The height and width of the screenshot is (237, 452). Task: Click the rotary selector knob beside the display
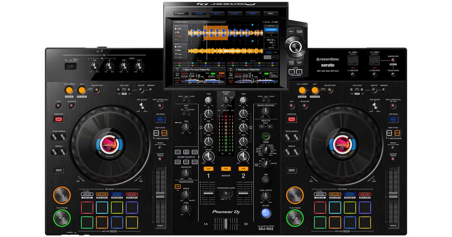pyautogui.click(x=296, y=47)
